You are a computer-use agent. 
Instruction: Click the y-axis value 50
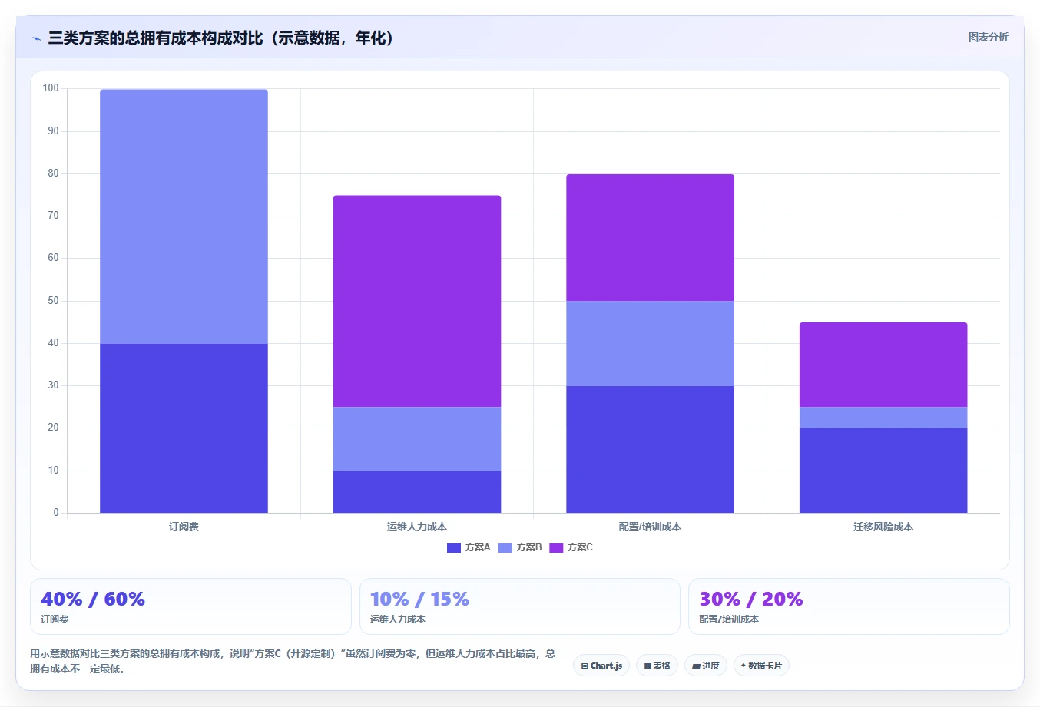(x=53, y=301)
